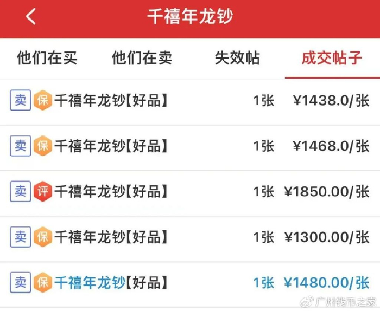380x311 pixels.
Task: Tap the orange 保 badge on the ¥1468.0 listing
Action: pos(42,146)
